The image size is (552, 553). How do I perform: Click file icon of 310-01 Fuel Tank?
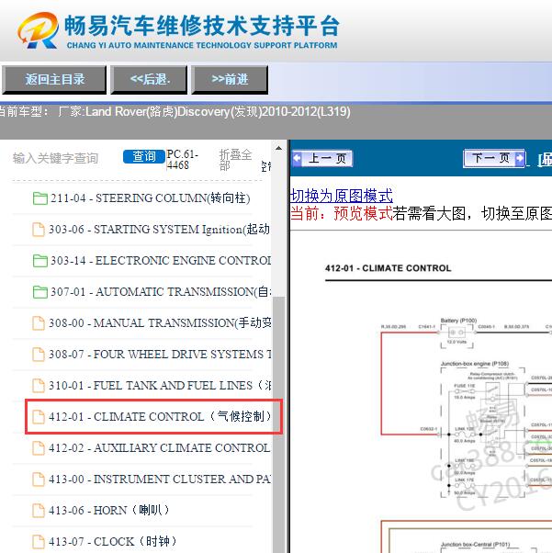click(x=39, y=386)
